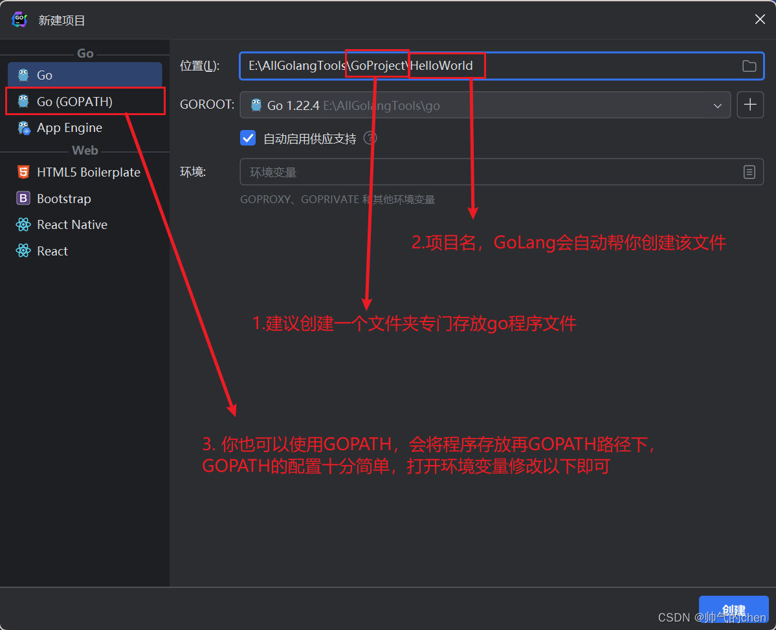This screenshot has height=630, width=776.
Task: Choose App Engine project type
Action: pos(85,127)
